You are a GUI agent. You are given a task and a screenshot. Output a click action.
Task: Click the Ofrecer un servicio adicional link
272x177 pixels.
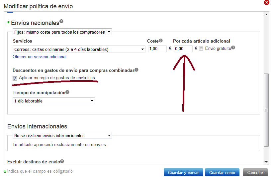coord(40,57)
